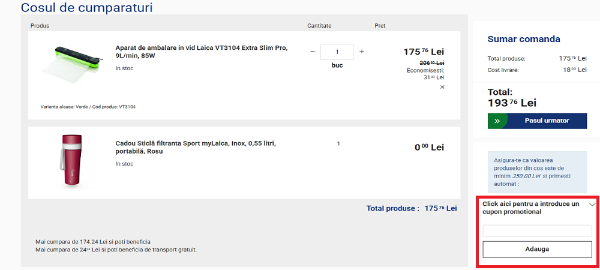This screenshot has height=270, width=600.
Task: Increase quantity with the plus button
Action: (x=362, y=52)
